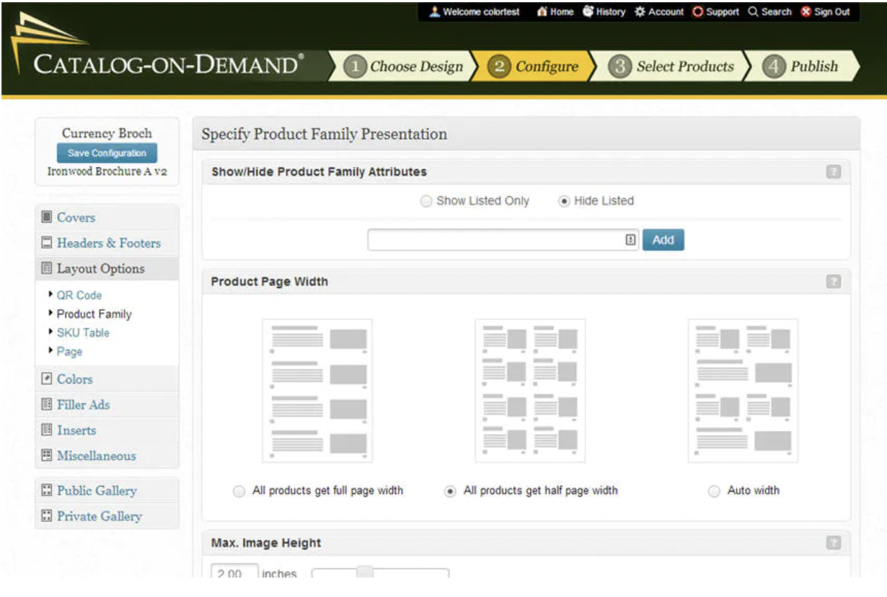Open the attribute dropdown arrow beside Add

tap(630, 240)
